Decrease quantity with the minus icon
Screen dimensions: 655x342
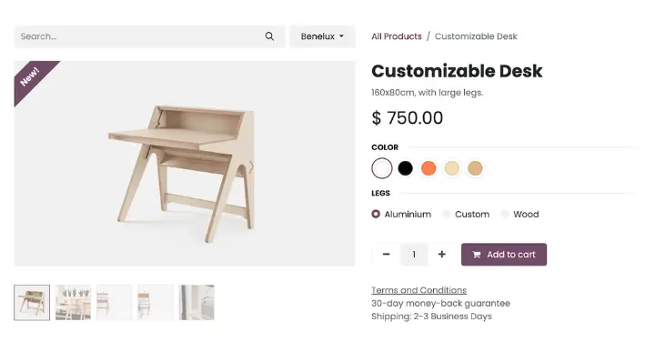click(x=386, y=255)
